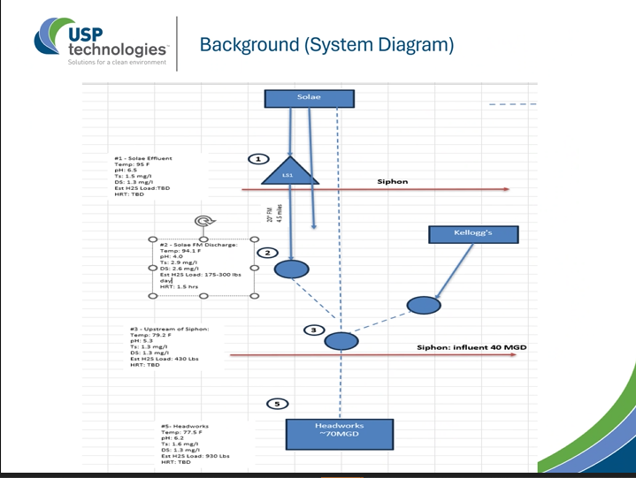Click the circled number 2 marker
This screenshot has height=478, width=636.
267,253
